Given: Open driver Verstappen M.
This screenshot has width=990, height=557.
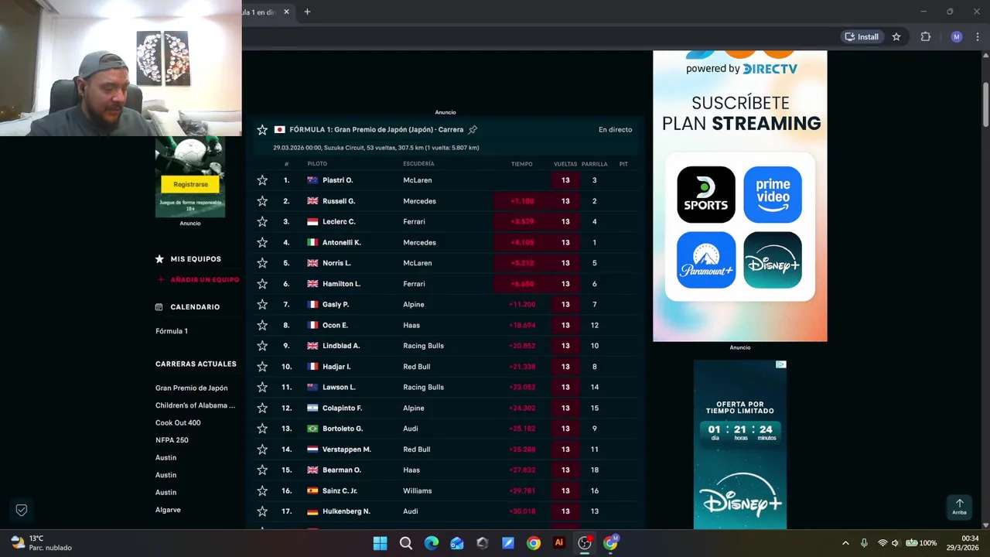Looking at the screenshot, I should point(346,449).
